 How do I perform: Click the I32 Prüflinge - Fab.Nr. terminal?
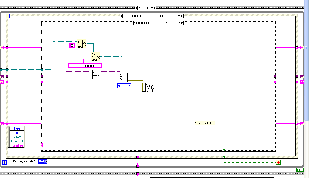[x=43, y=161]
